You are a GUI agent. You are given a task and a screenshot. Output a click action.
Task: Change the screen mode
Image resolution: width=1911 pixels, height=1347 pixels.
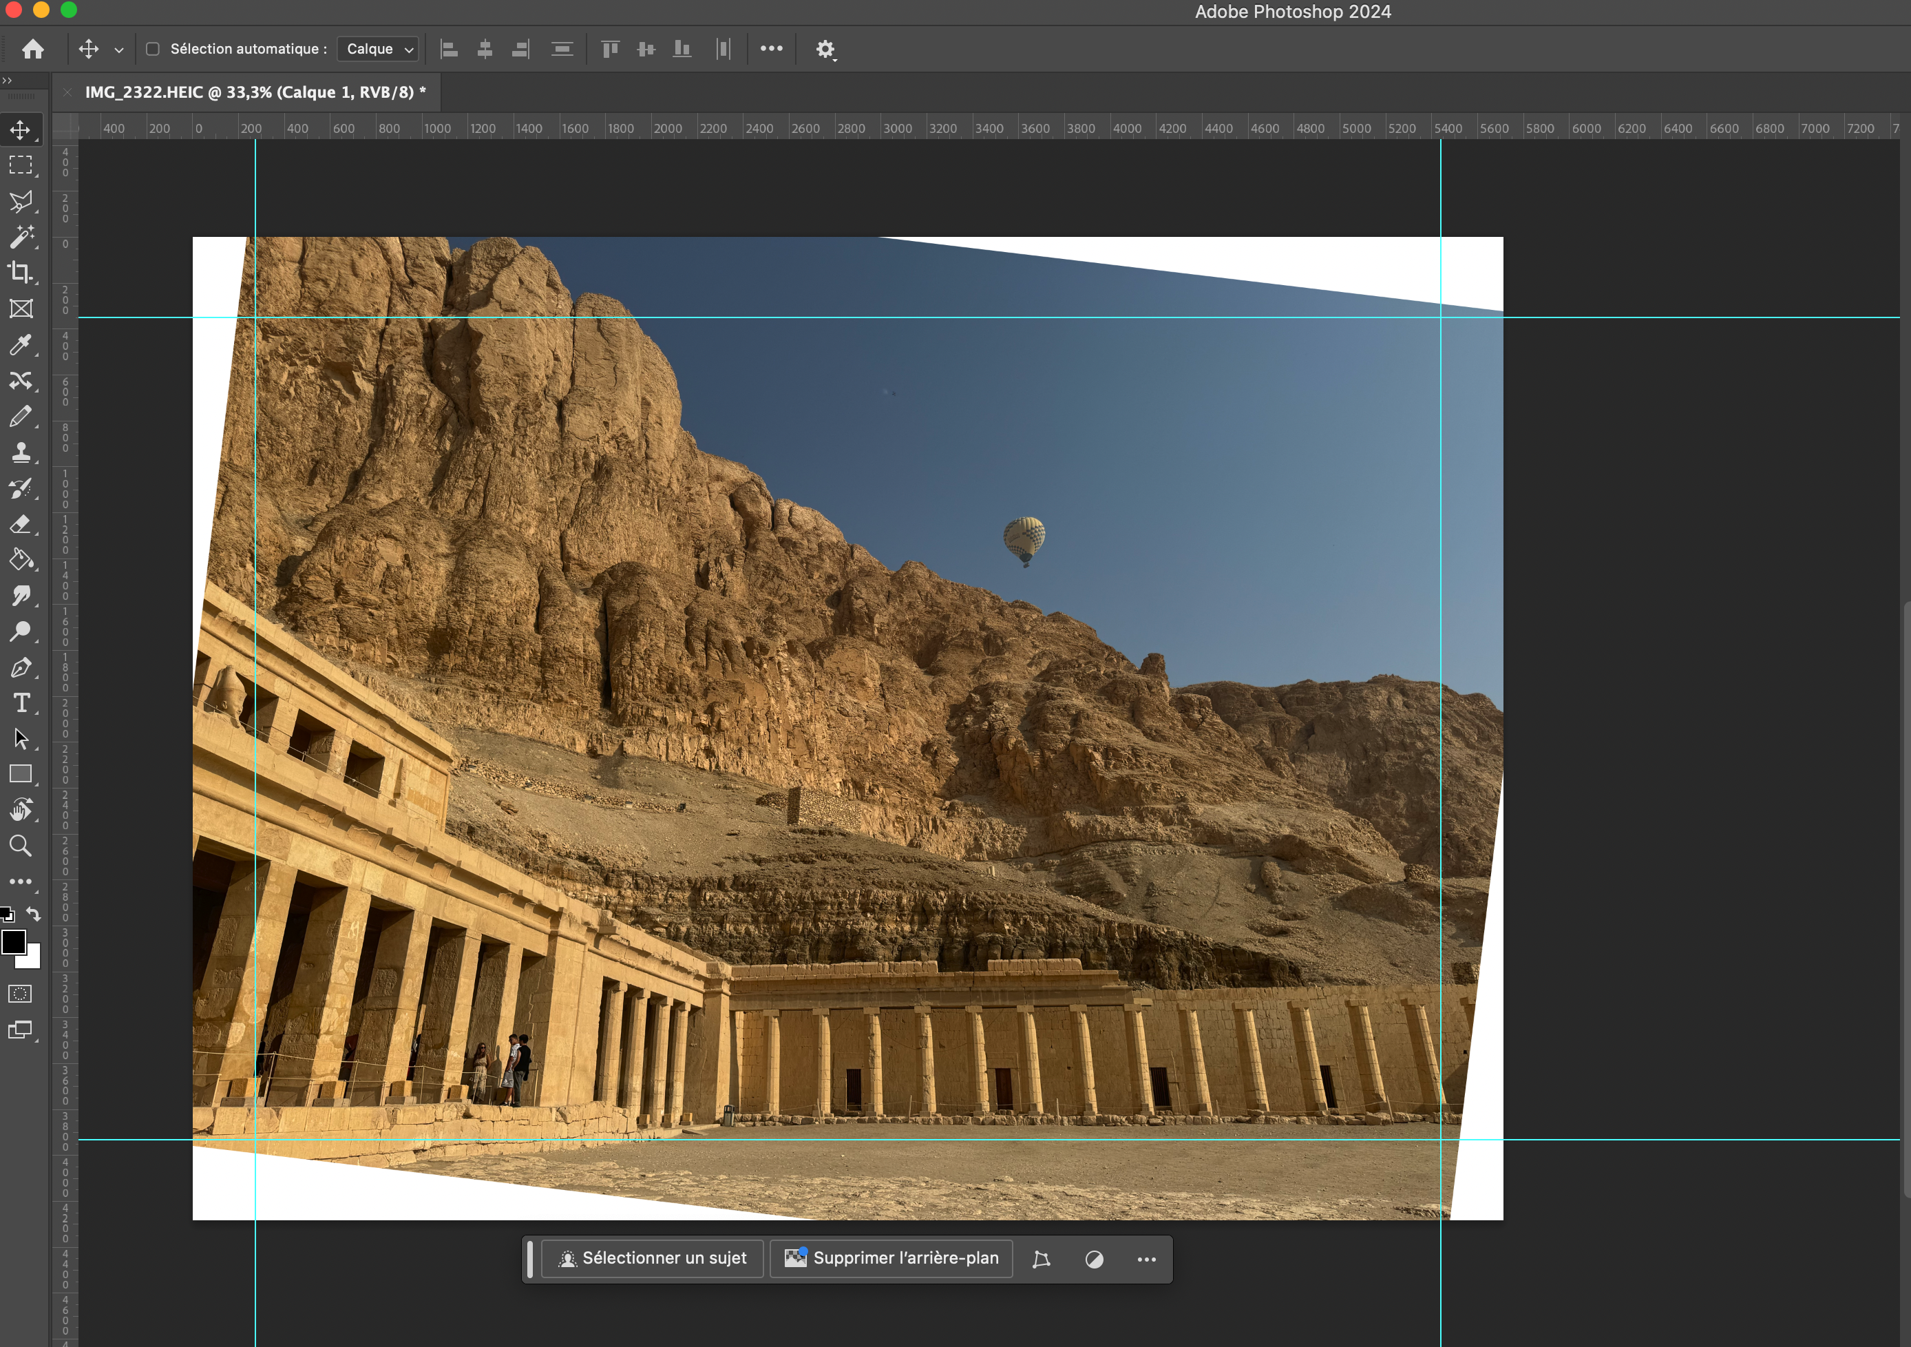click(20, 1031)
